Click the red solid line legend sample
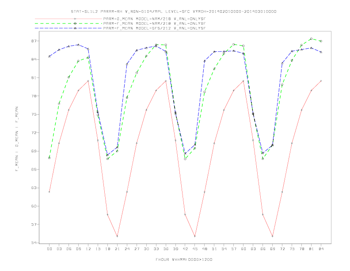 coord(68,19)
